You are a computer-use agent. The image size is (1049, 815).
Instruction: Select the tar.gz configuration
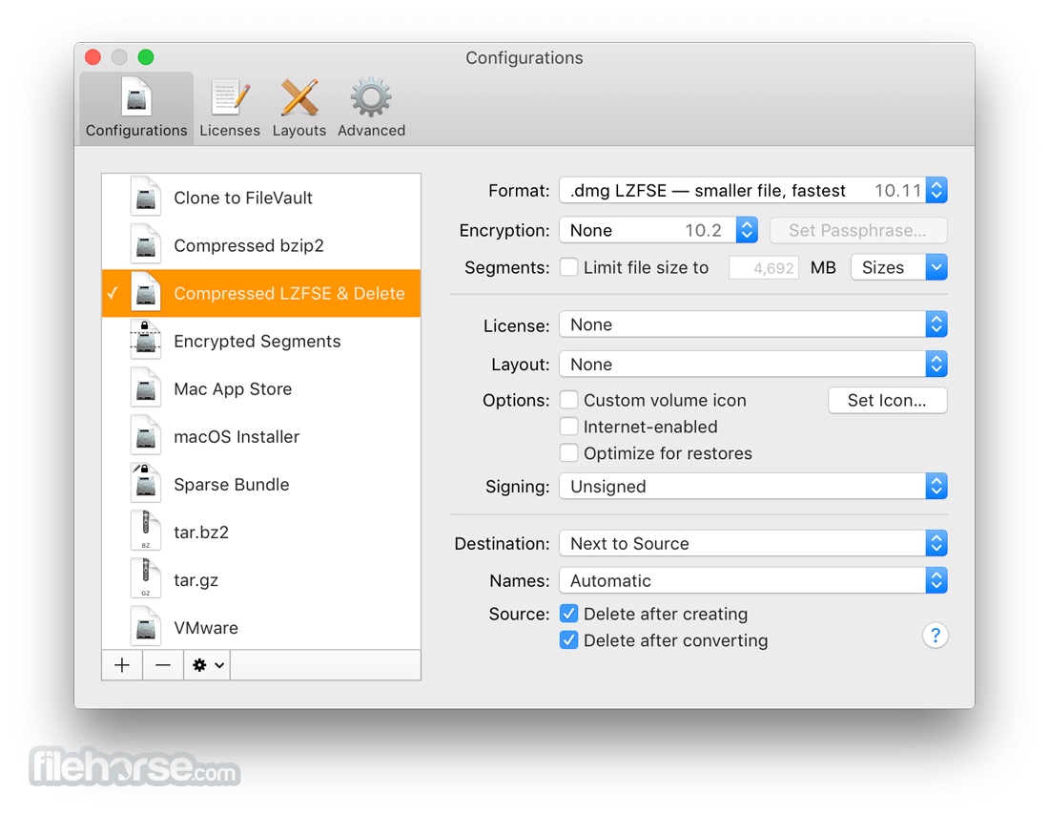tap(261, 580)
